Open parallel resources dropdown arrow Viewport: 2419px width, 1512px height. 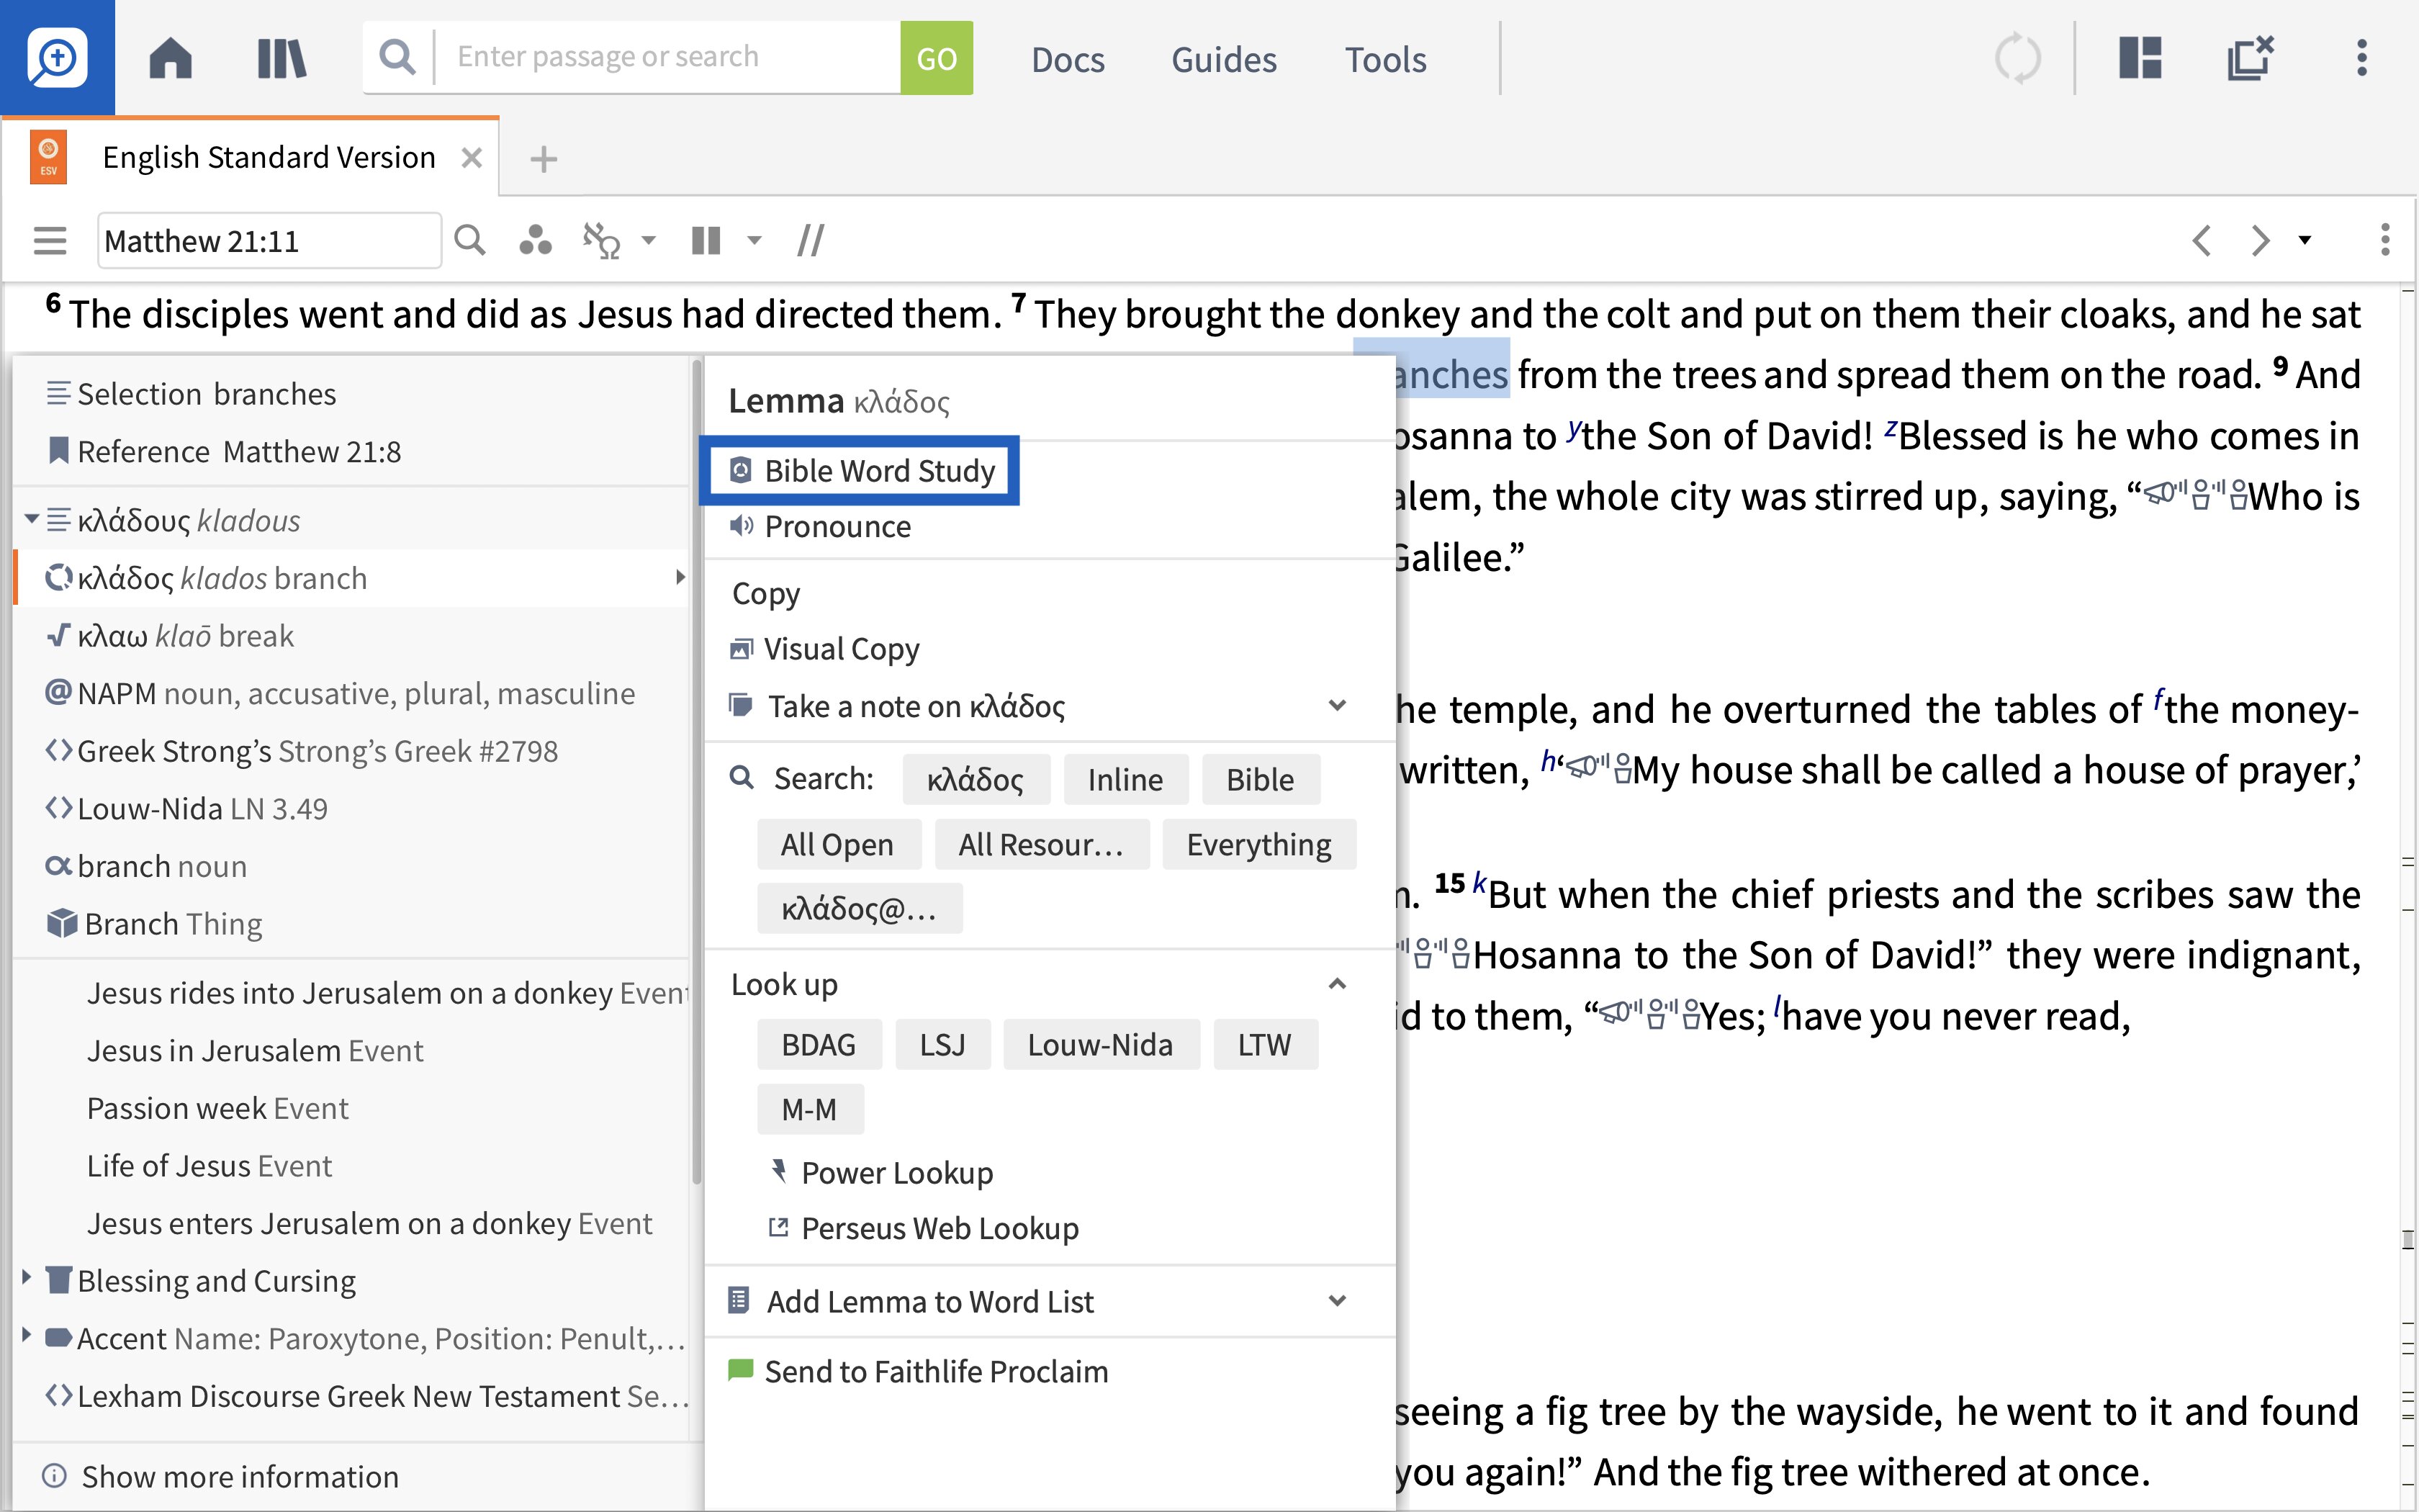754,240
